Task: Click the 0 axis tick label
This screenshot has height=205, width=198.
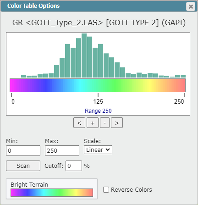Action: [x=13, y=101]
